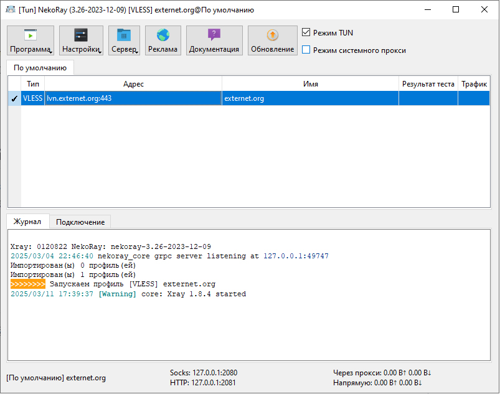Sort by Результат теста column header
The height and width of the screenshot is (394, 500).
click(x=428, y=84)
